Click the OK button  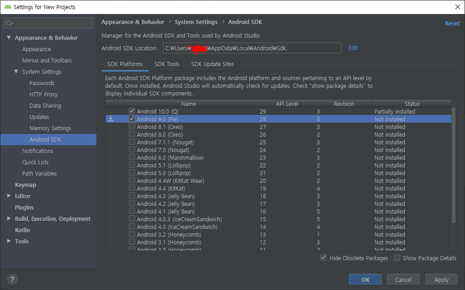click(x=365, y=280)
